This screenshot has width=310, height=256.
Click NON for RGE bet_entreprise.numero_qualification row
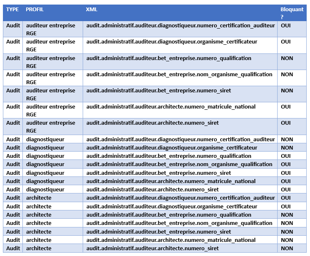(x=287, y=58)
